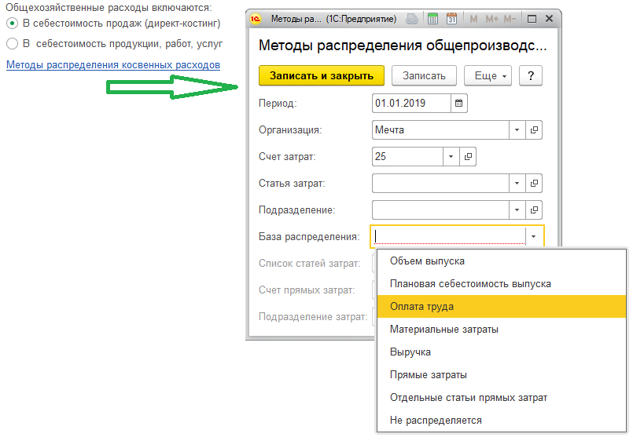This screenshot has width=633, height=441.
Task: Open the Статья затрат record via open icon
Action: [x=534, y=184]
